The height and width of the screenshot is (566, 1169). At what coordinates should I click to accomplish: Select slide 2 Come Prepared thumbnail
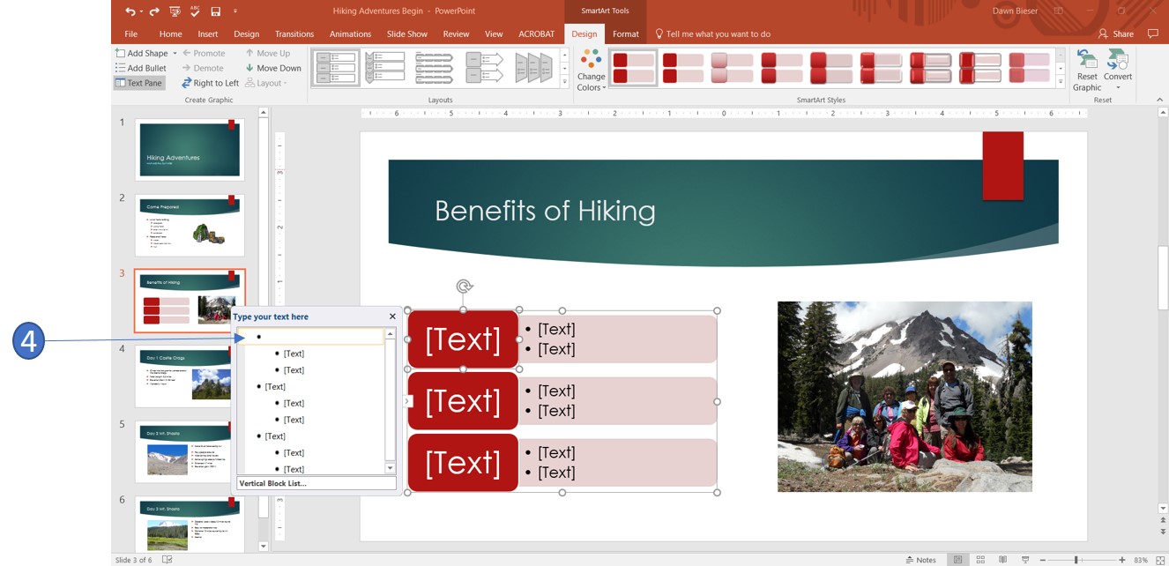click(x=190, y=226)
